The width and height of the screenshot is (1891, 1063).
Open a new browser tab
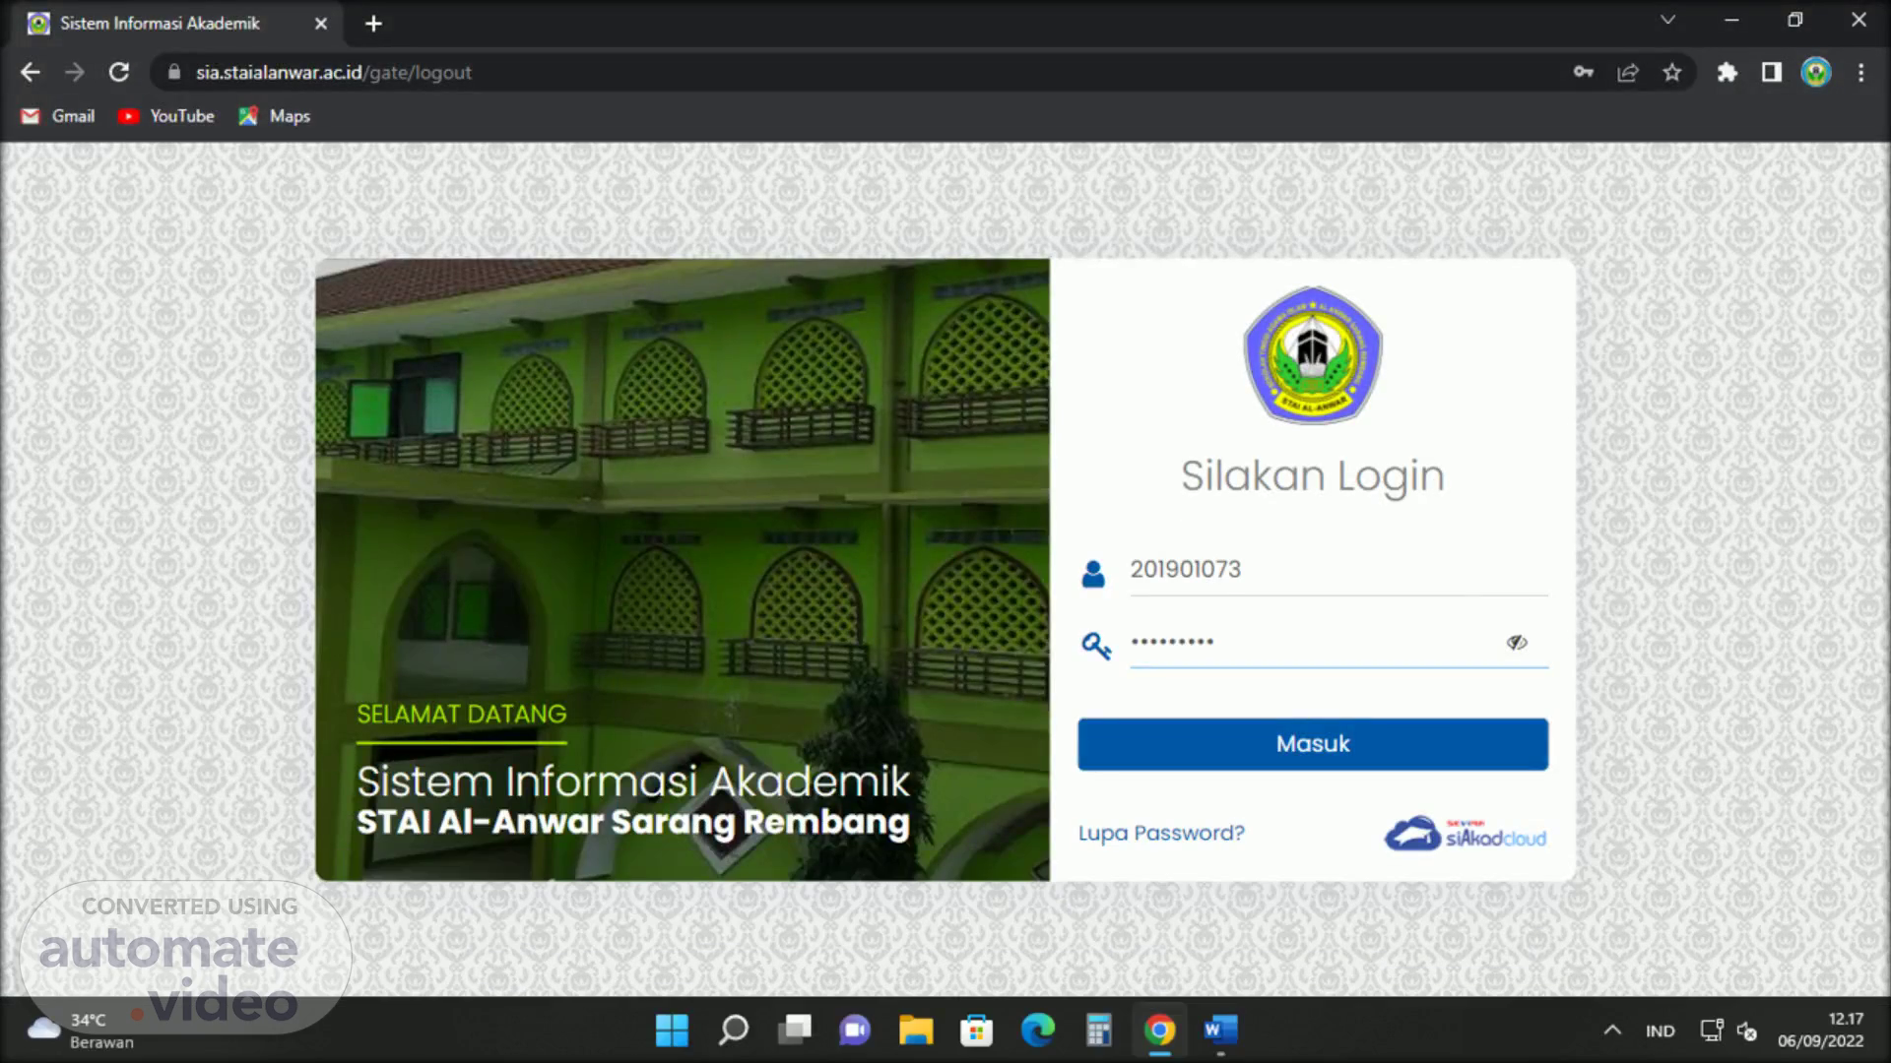tap(373, 24)
